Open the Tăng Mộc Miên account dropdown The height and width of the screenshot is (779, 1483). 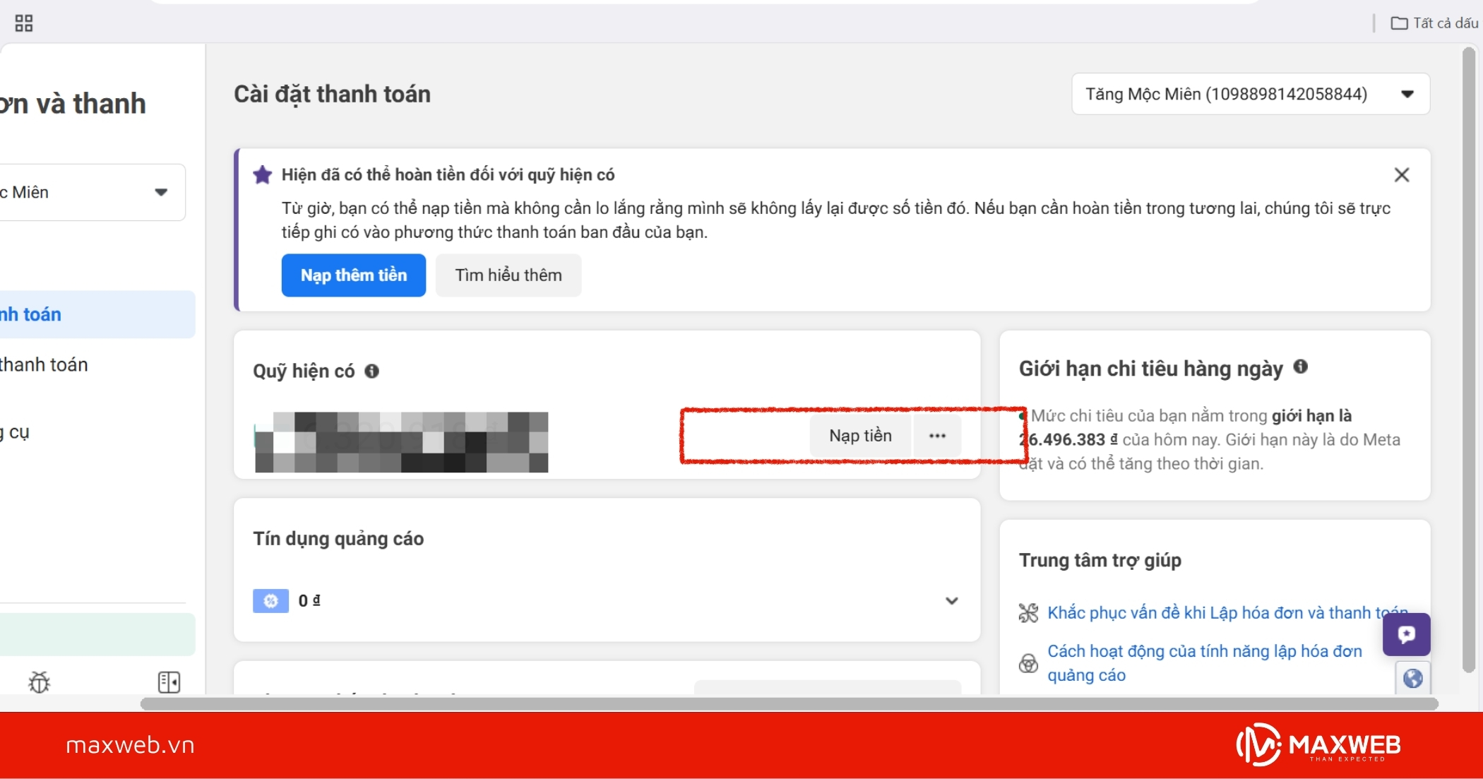click(x=1250, y=94)
